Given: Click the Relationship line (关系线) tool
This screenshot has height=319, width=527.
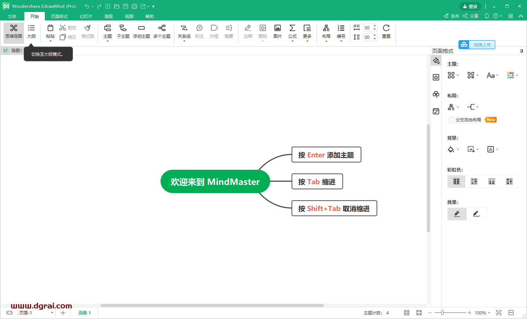Looking at the screenshot, I should (184, 31).
